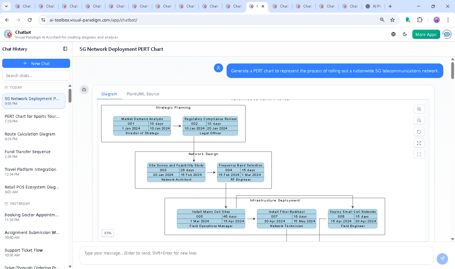Open the diagram in fullscreen mode
Screen dimensions: 455x269
419,143
